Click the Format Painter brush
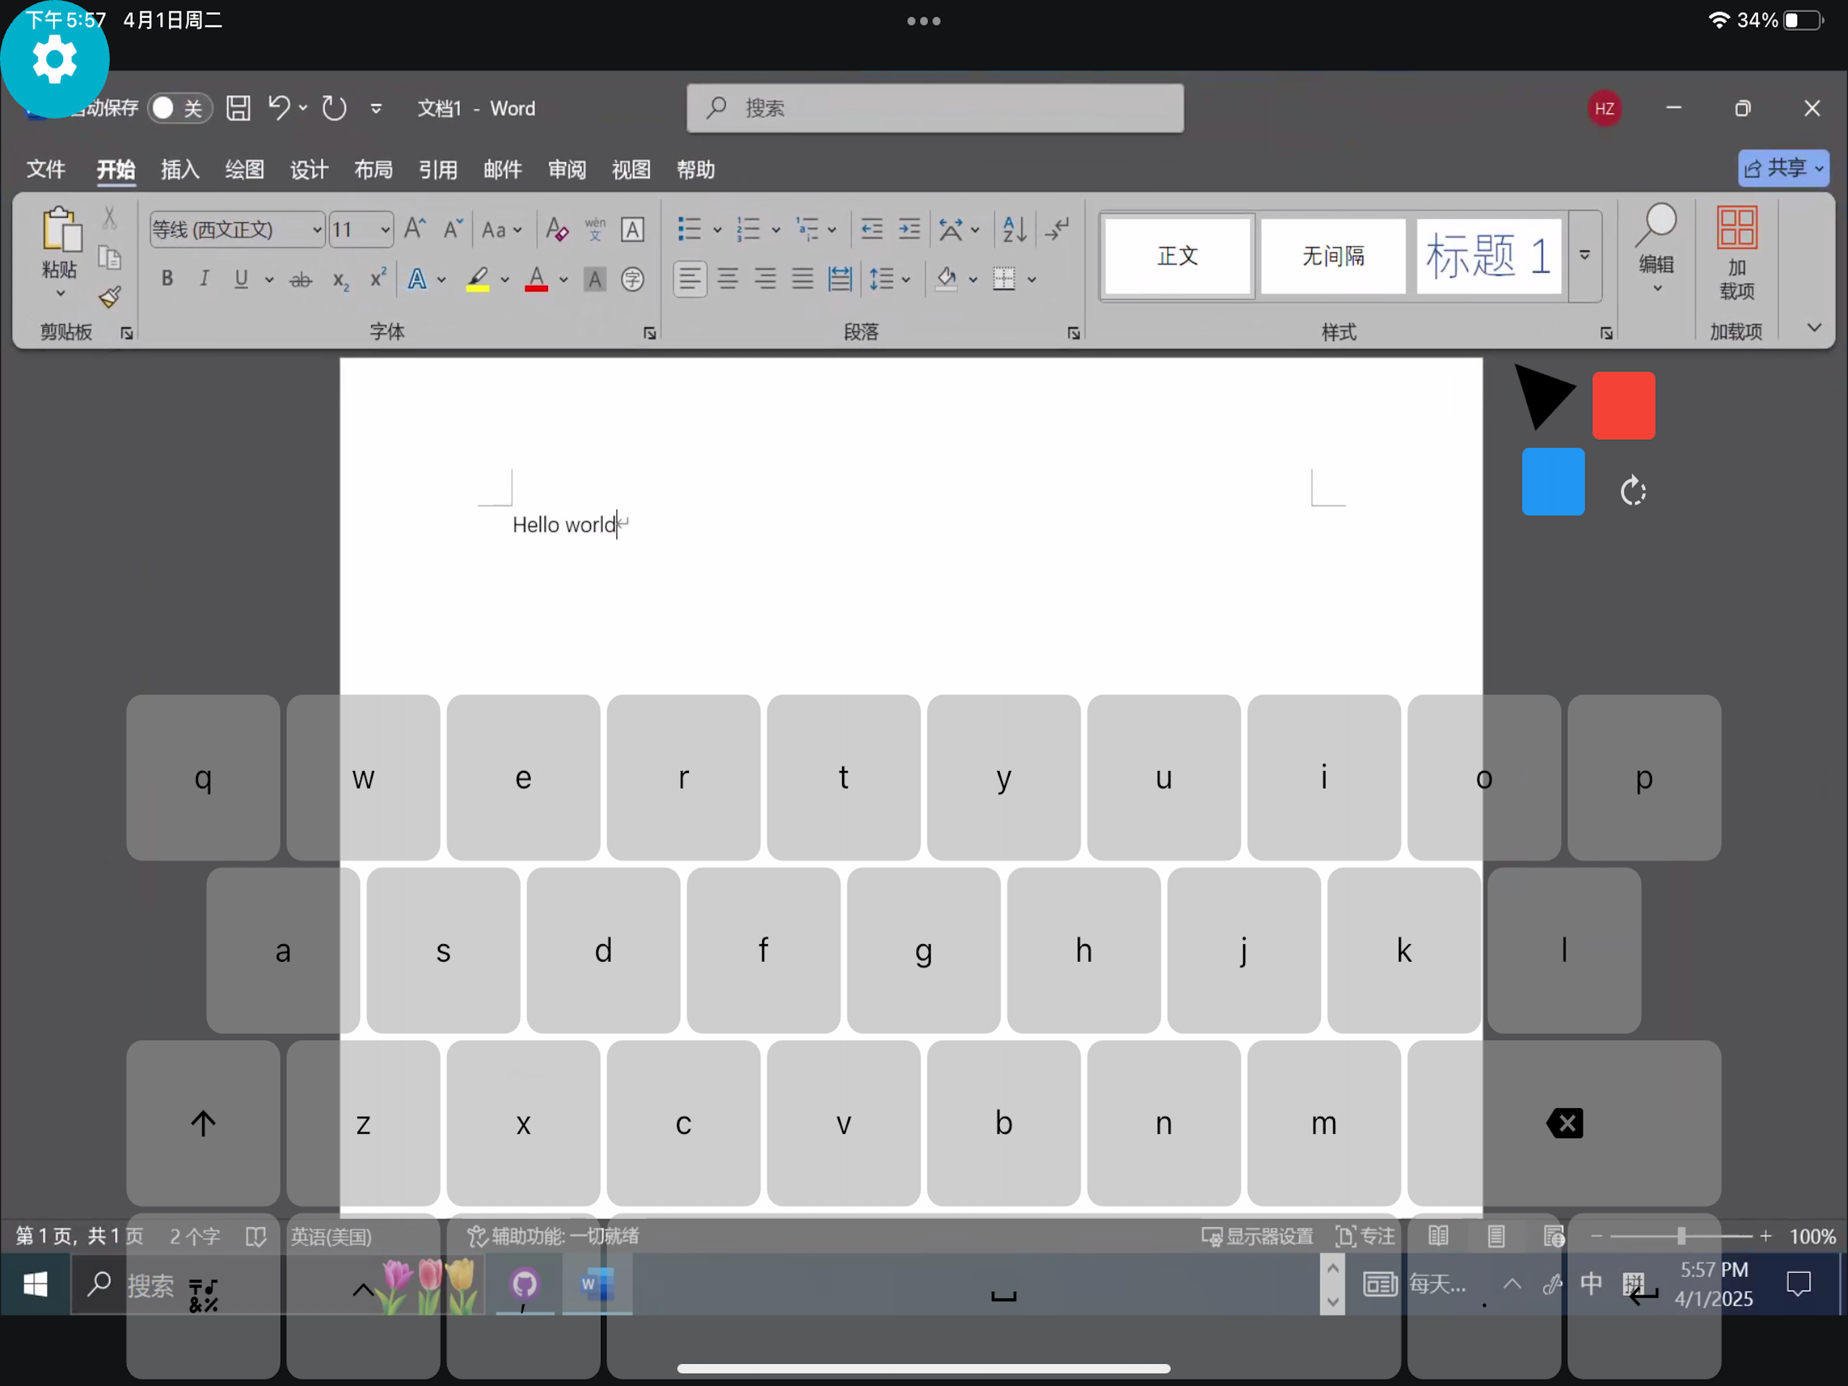Image resolution: width=1848 pixels, height=1386 pixels. [x=109, y=297]
